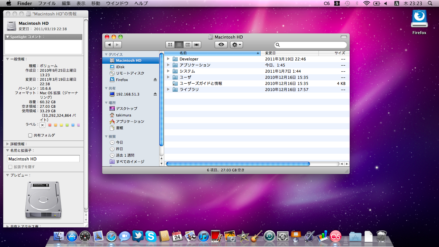Collapse the 名前と拡張子 section

click(8, 150)
